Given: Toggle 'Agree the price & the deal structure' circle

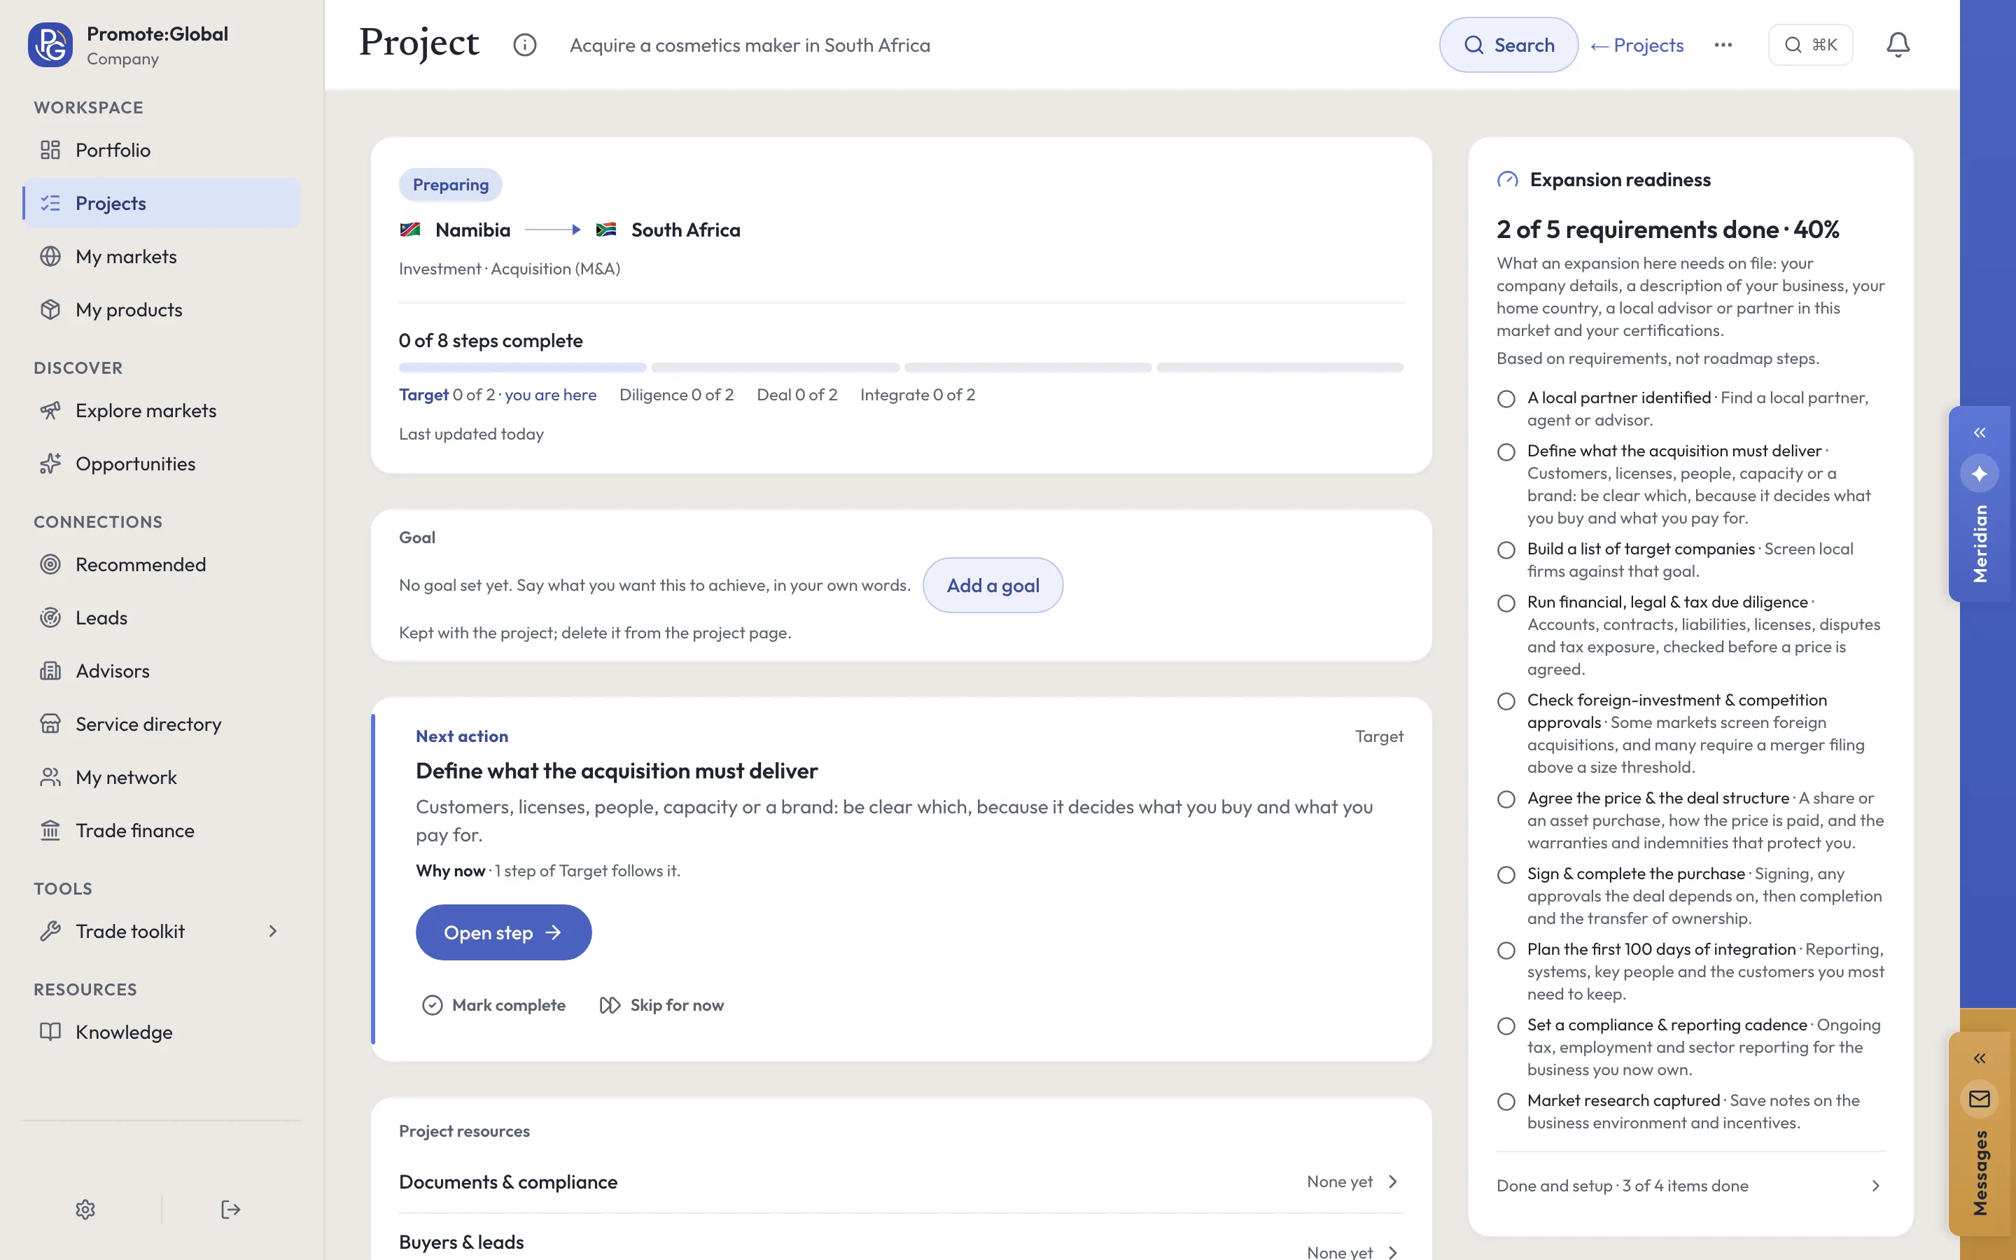Looking at the screenshot, I should click(x=1506, y=800).
